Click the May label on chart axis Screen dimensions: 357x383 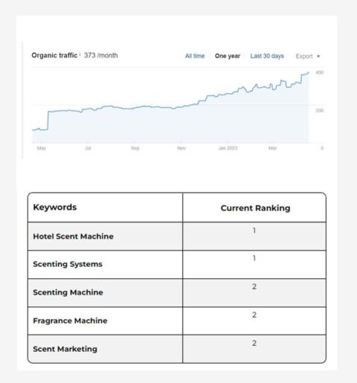41,148
